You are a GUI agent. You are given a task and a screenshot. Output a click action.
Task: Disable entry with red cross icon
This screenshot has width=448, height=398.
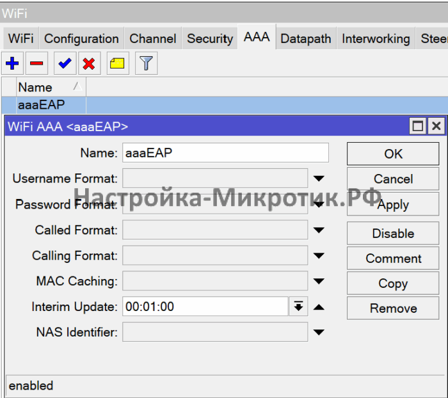pos(89,63)
